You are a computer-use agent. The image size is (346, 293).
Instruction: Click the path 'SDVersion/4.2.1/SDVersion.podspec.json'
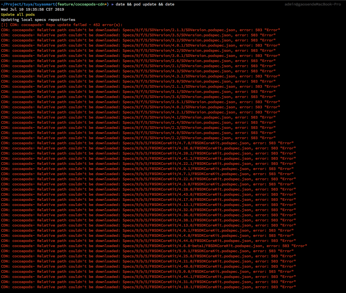[192, 112]
